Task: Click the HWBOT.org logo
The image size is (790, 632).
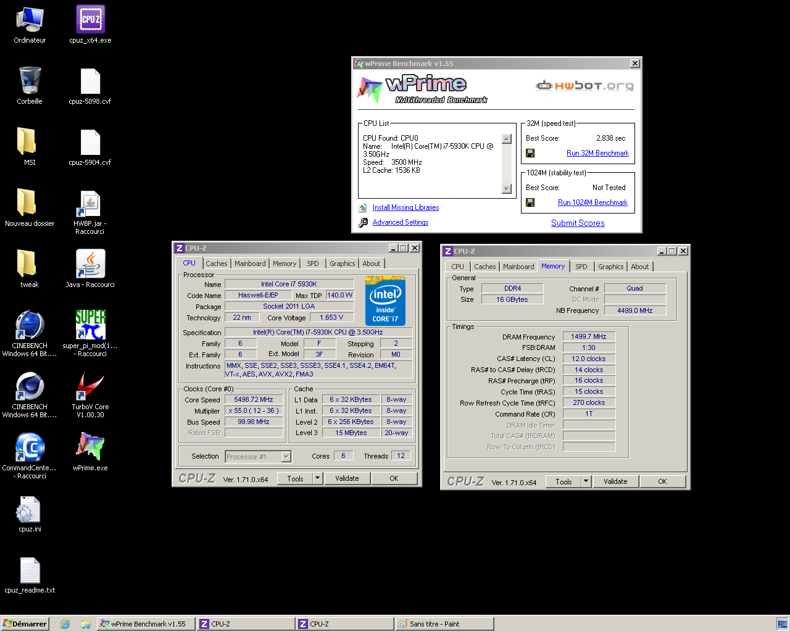Action: pyautogui.click(x=584, y=85)
